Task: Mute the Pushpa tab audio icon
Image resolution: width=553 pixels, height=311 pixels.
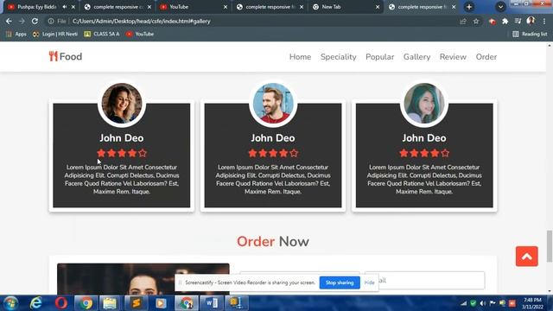Action: [x=65, y=7]
